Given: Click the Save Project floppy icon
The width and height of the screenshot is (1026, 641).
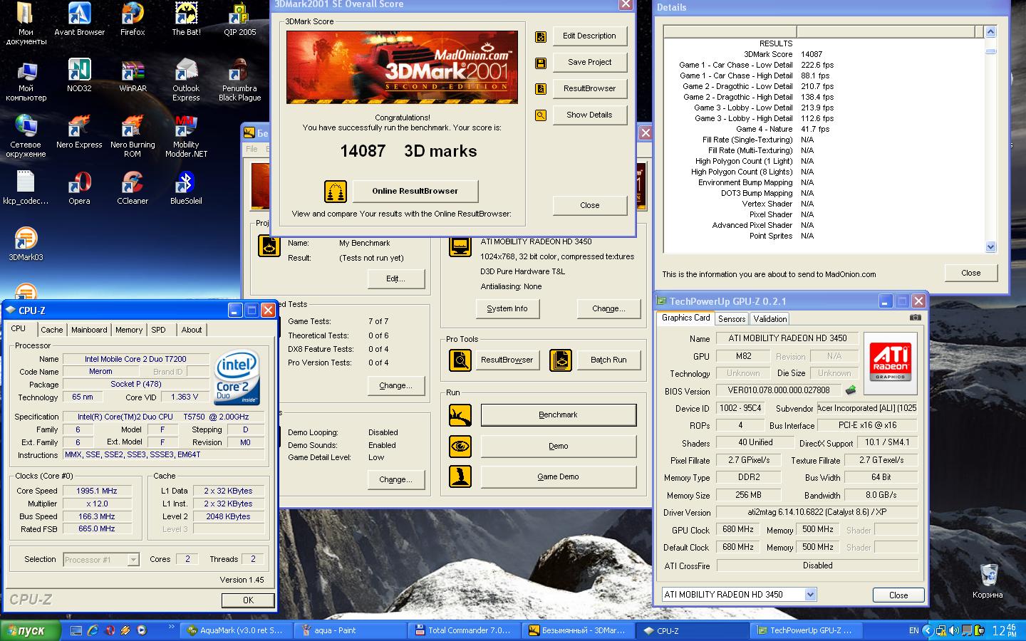Looking at the screenshot, I should 541,63.
